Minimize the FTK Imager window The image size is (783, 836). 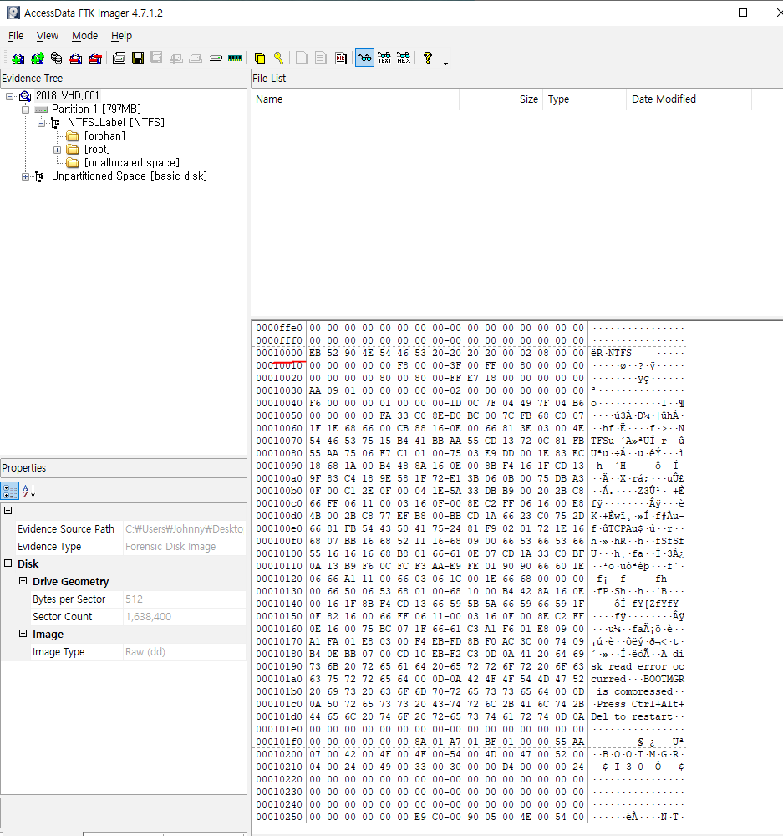[705, 13]
